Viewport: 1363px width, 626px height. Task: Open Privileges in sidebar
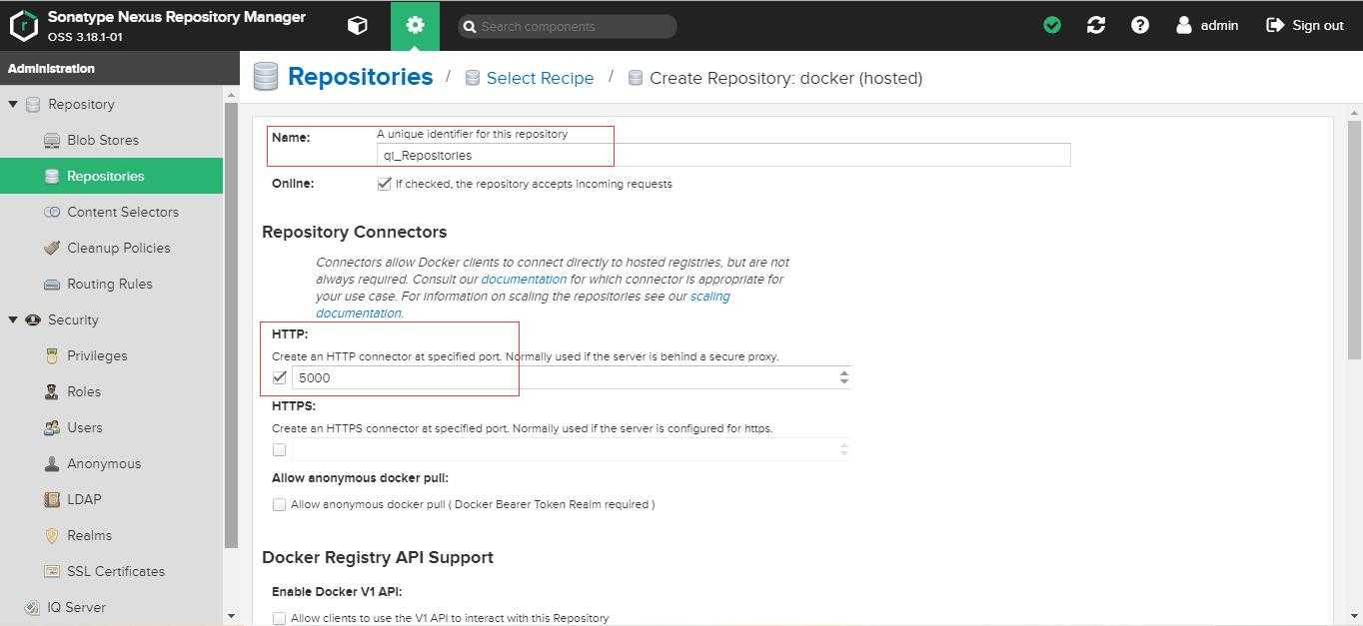coord(111,356)
